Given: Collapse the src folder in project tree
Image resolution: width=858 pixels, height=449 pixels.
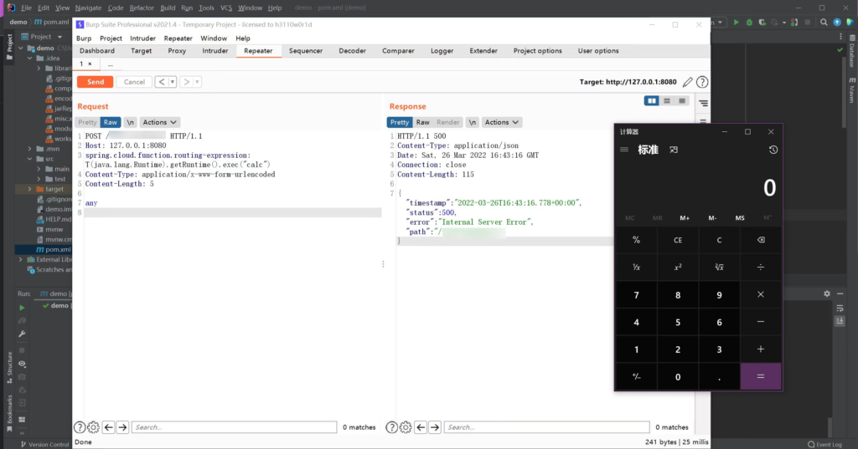Looking at the screenshot, I should 29,159.
